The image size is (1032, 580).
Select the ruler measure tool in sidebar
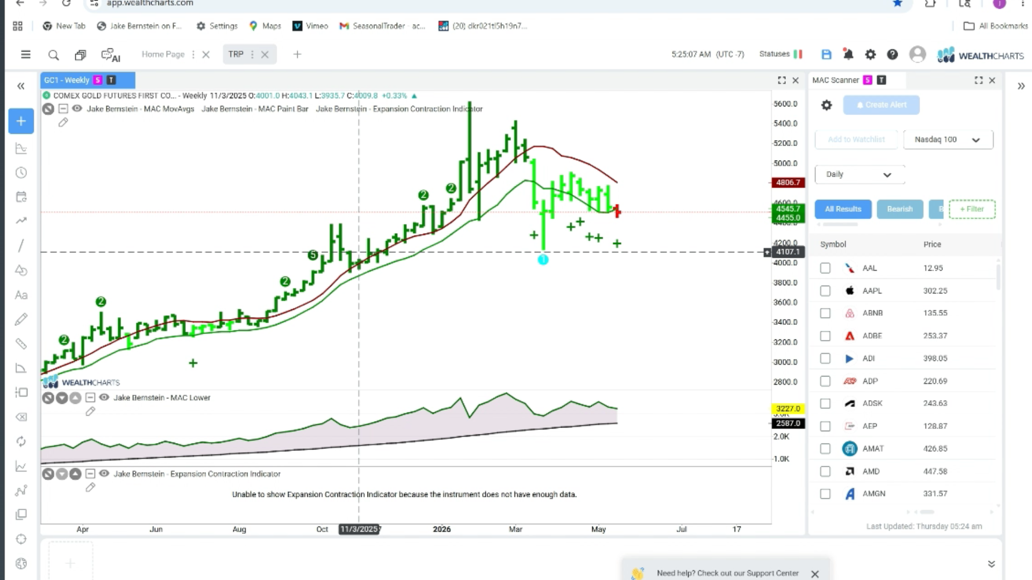pyautogui.click(x=21, y=344)
